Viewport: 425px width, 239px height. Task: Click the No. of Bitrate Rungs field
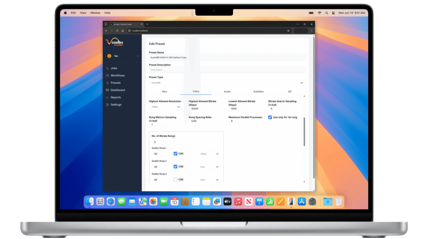click(x=161, y=142)
